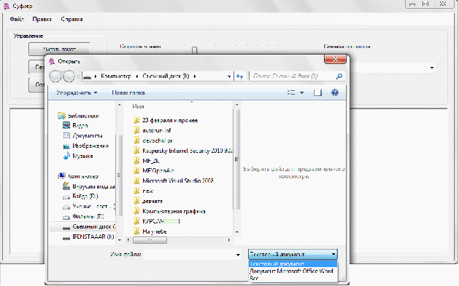This screenshot has height=286, width=459.
Task: Open the Упорядочить dropdown menu
Action: pos(77,93)
